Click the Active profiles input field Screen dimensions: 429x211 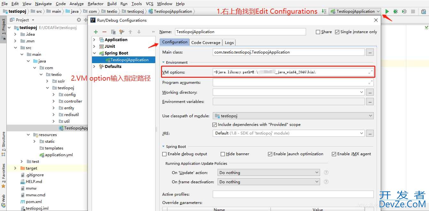[x=293, y=194]
